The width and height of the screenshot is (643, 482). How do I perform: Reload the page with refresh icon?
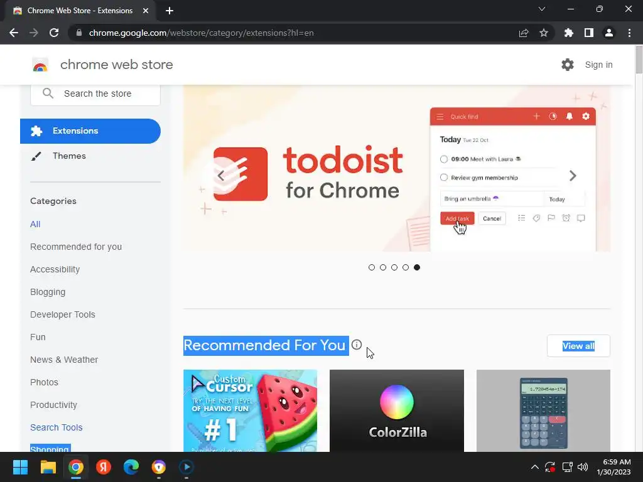(x=54, y=33)
